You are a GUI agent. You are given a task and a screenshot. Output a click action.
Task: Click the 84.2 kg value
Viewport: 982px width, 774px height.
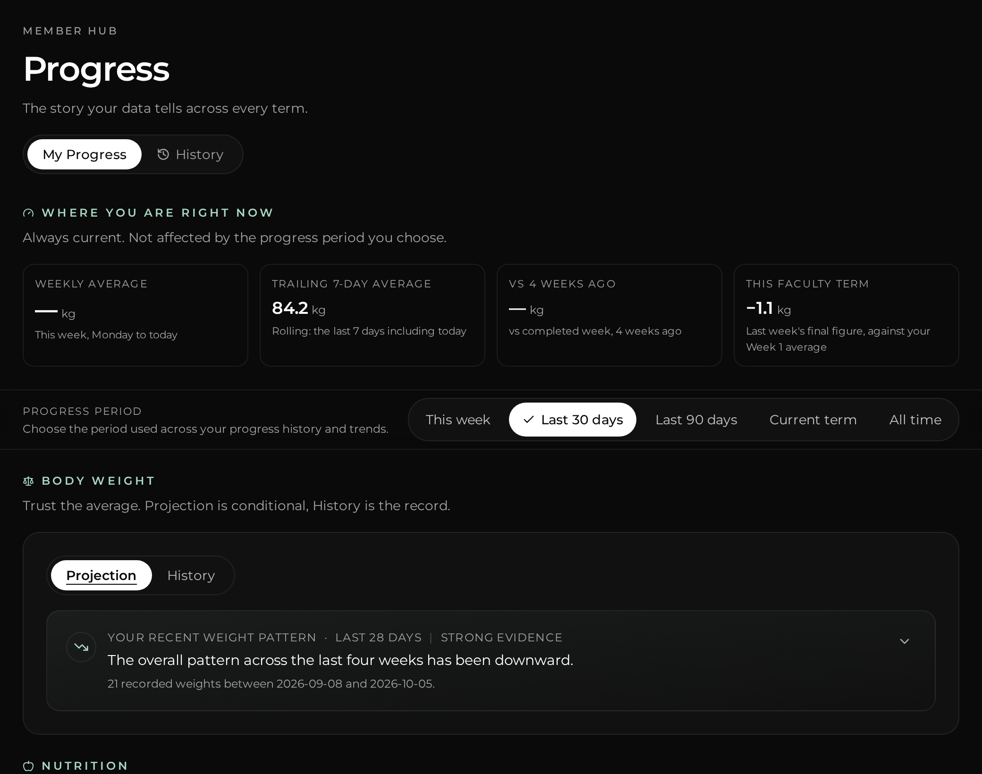click(x=299, y=309)
